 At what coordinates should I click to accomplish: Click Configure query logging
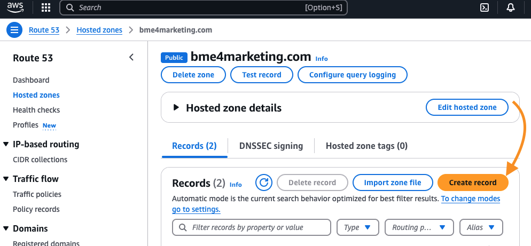pos(353,75)
